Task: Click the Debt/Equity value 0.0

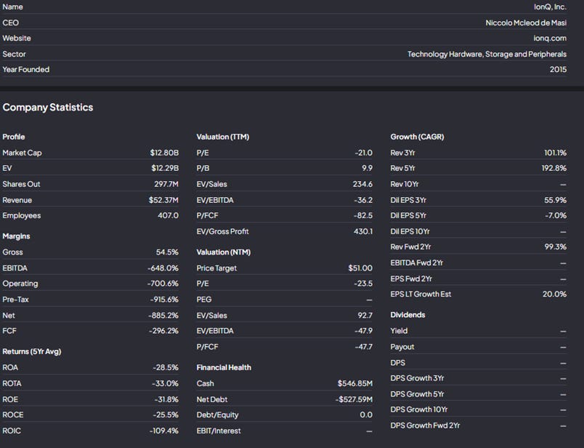Action: [366, 415]
